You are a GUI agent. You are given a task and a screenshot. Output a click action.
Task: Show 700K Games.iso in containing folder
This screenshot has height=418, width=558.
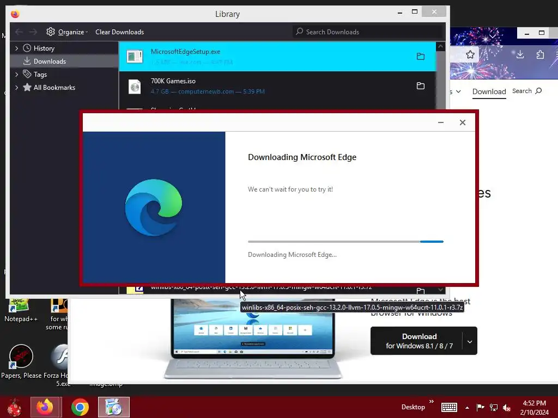(x=421, y=85)
